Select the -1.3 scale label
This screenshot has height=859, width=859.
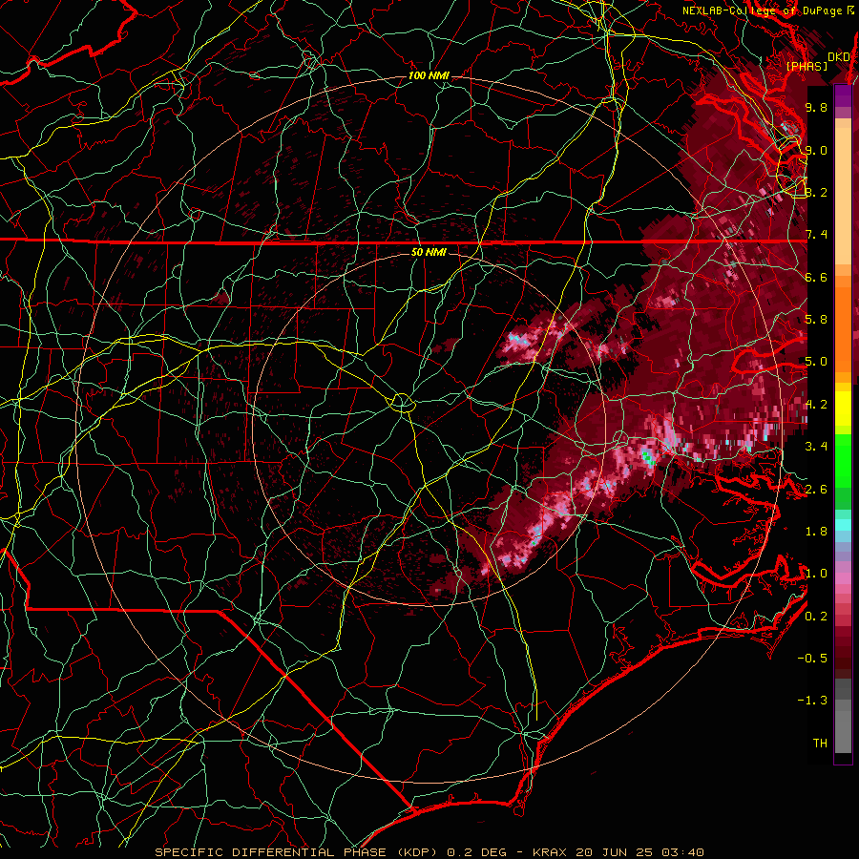coord(812,701)
